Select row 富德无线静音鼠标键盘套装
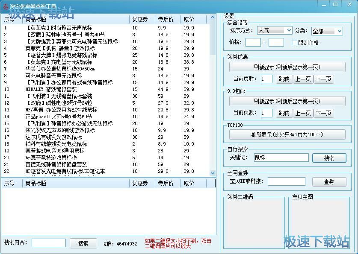This screenshot has width=358, height=254. [x=106, y=164]
